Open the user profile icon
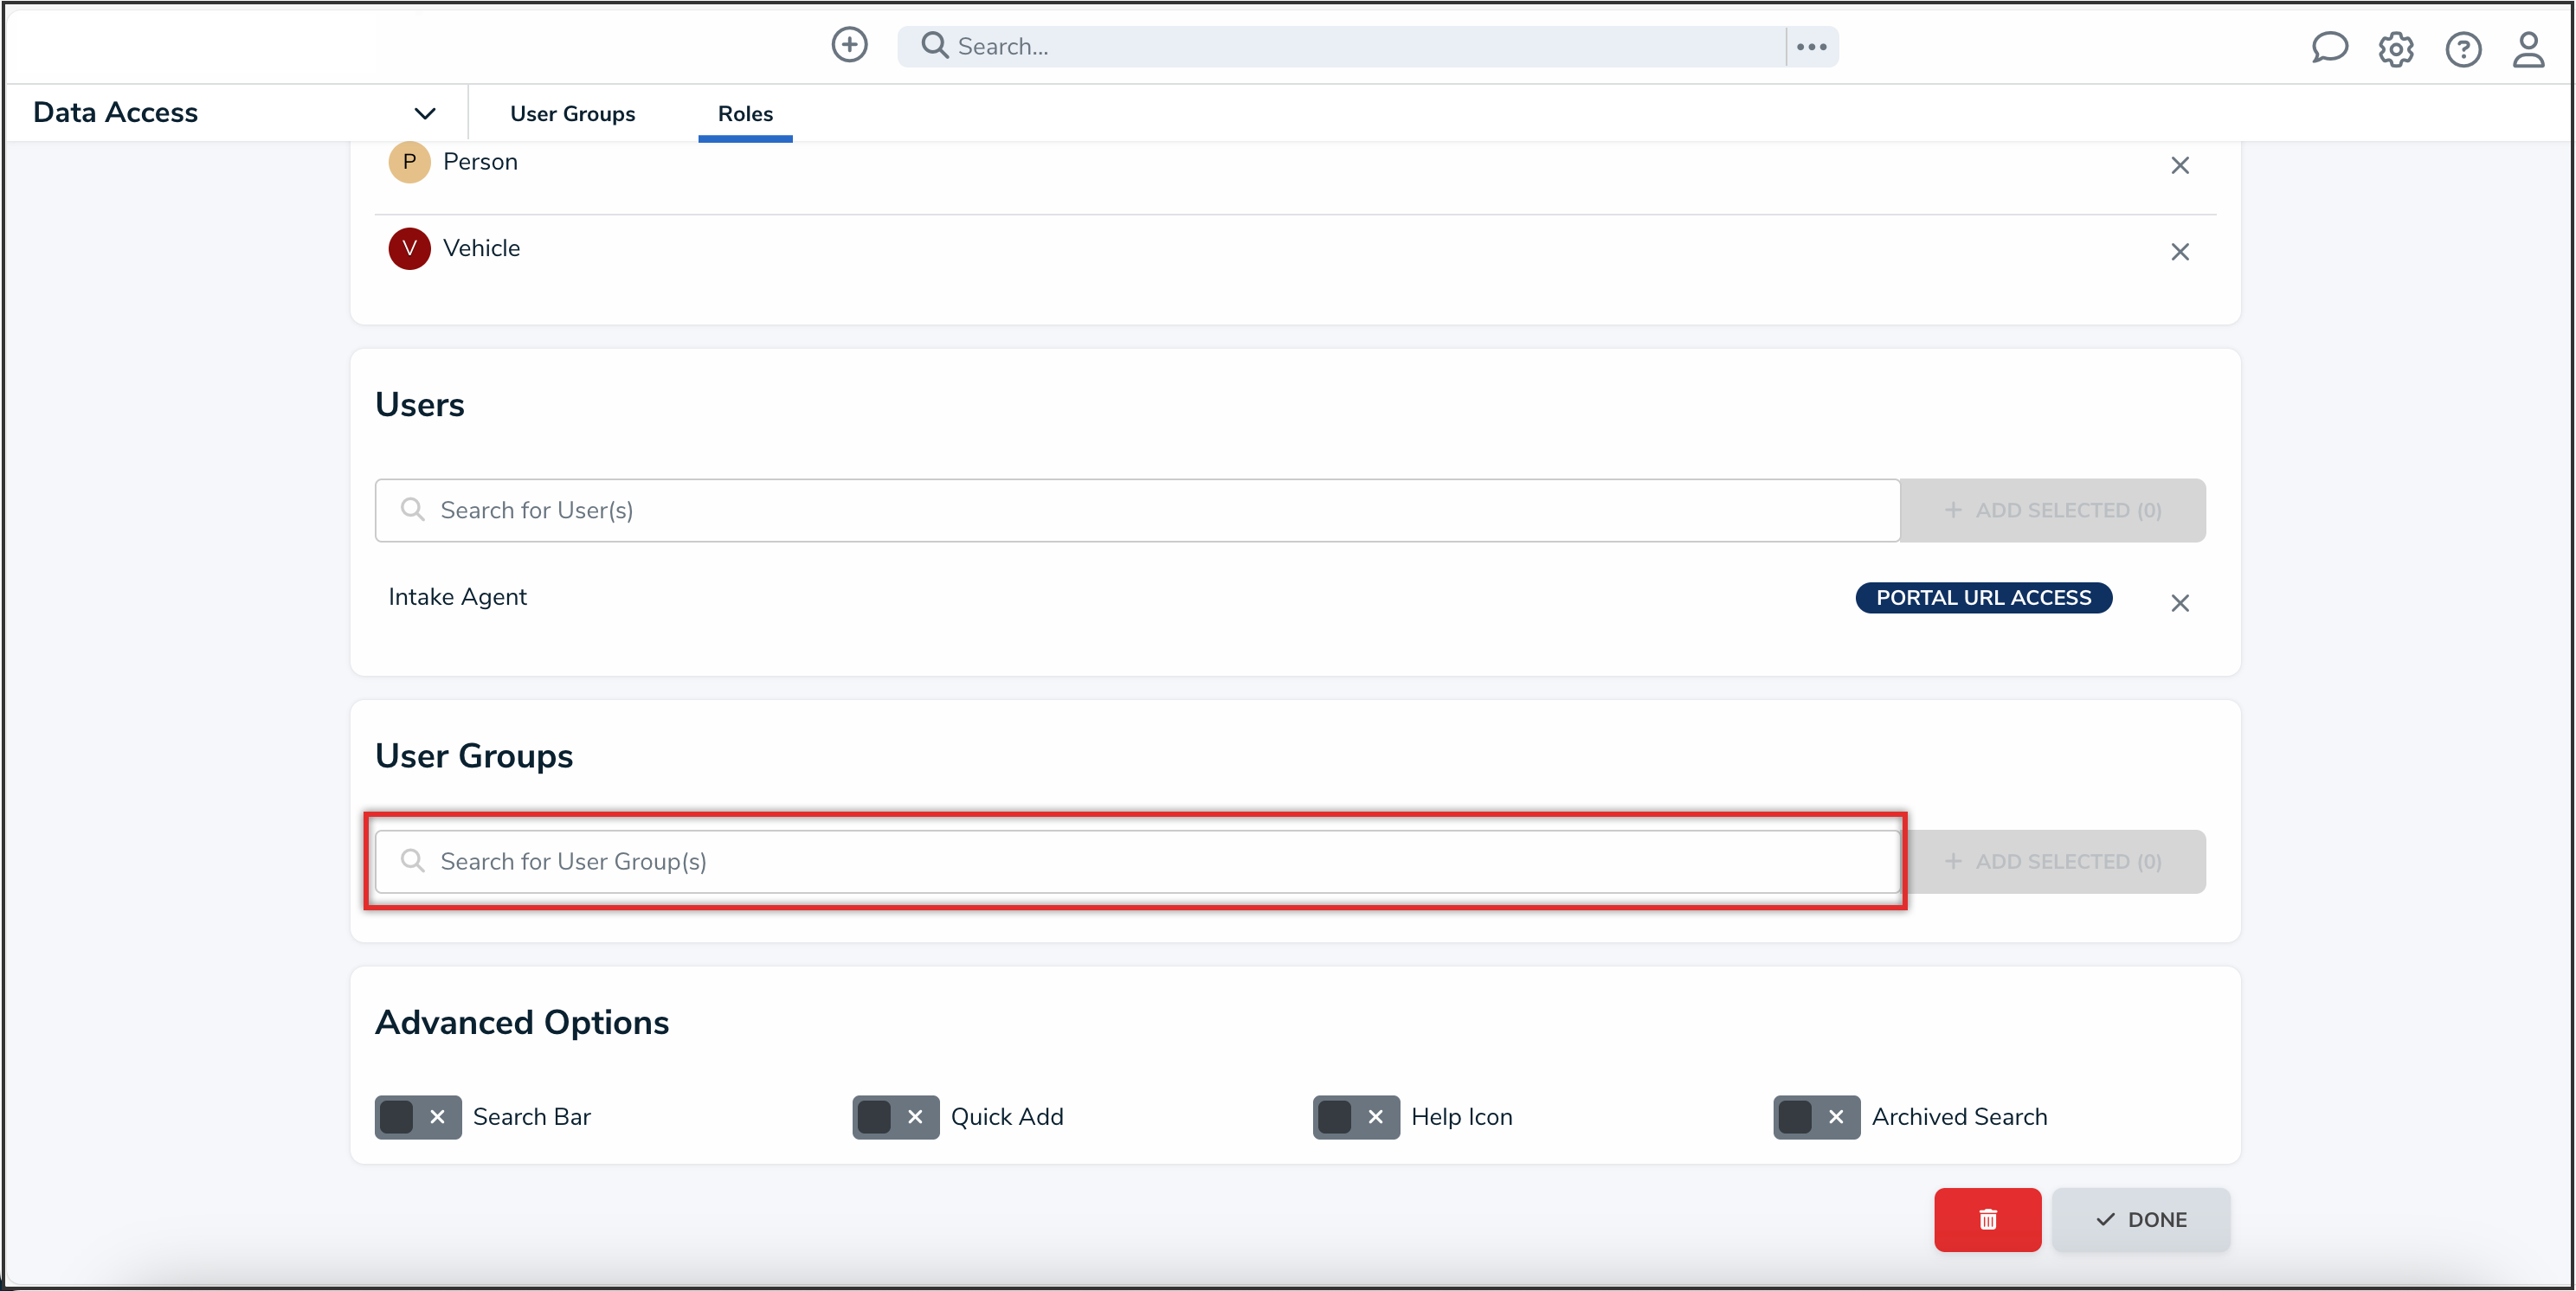Screen dimensions: 2576x1291 point(2528,49)
